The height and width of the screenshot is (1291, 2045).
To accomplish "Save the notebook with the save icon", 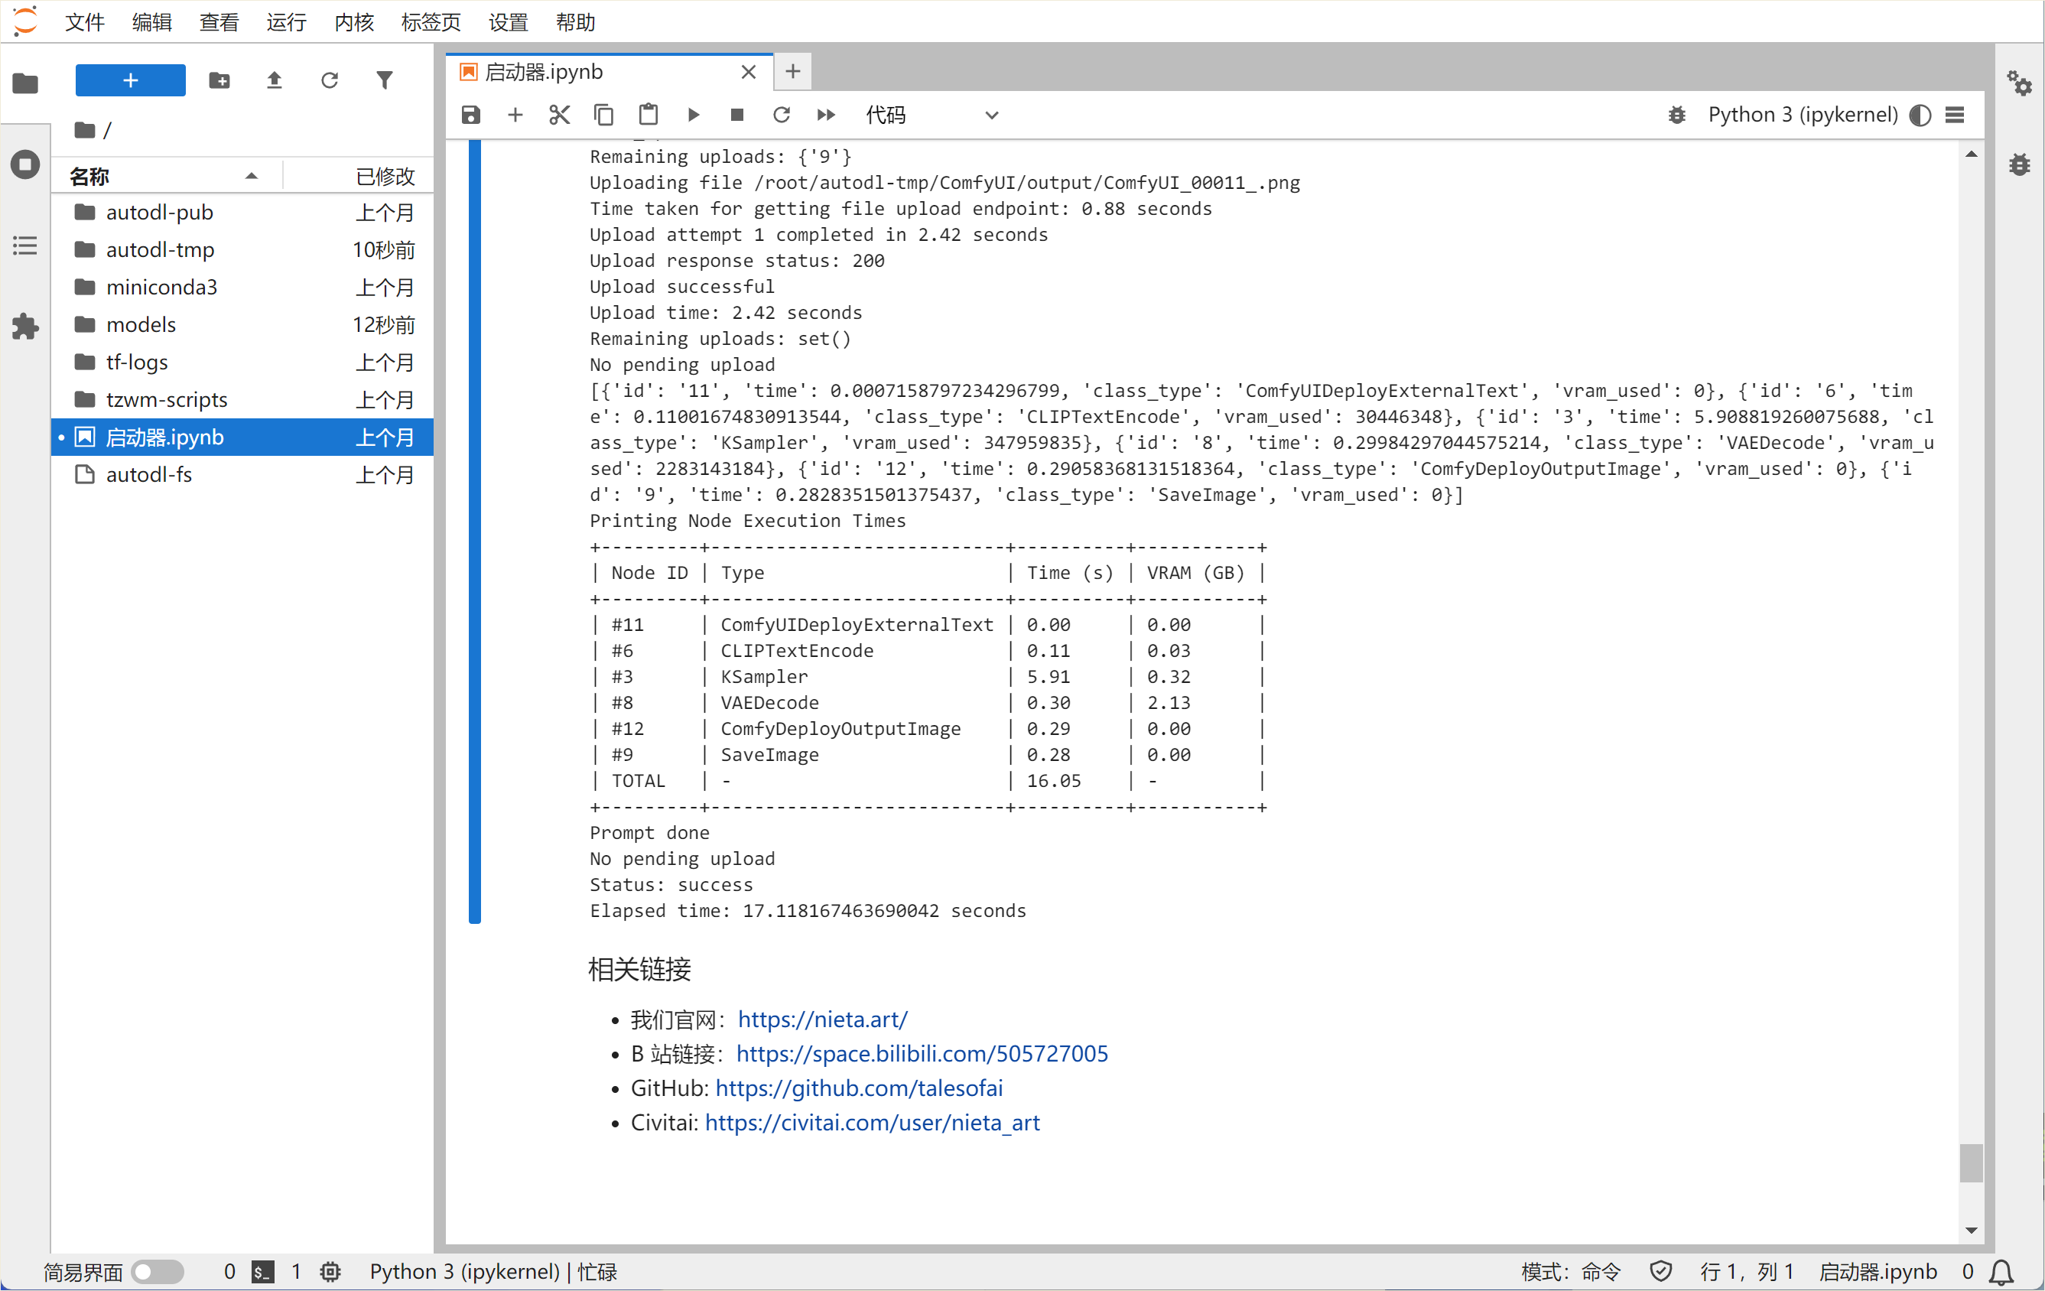I will pyautogui.click(x=470, y=115).
